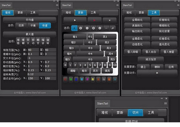Toggle the 快速 fast option
The height and width of the screenshot is (127, 180).
tap(45, 26)
